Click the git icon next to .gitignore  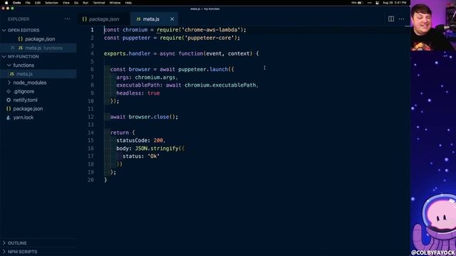click(9, 92)
